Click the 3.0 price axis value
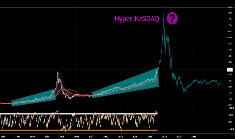 pos(230,75)
